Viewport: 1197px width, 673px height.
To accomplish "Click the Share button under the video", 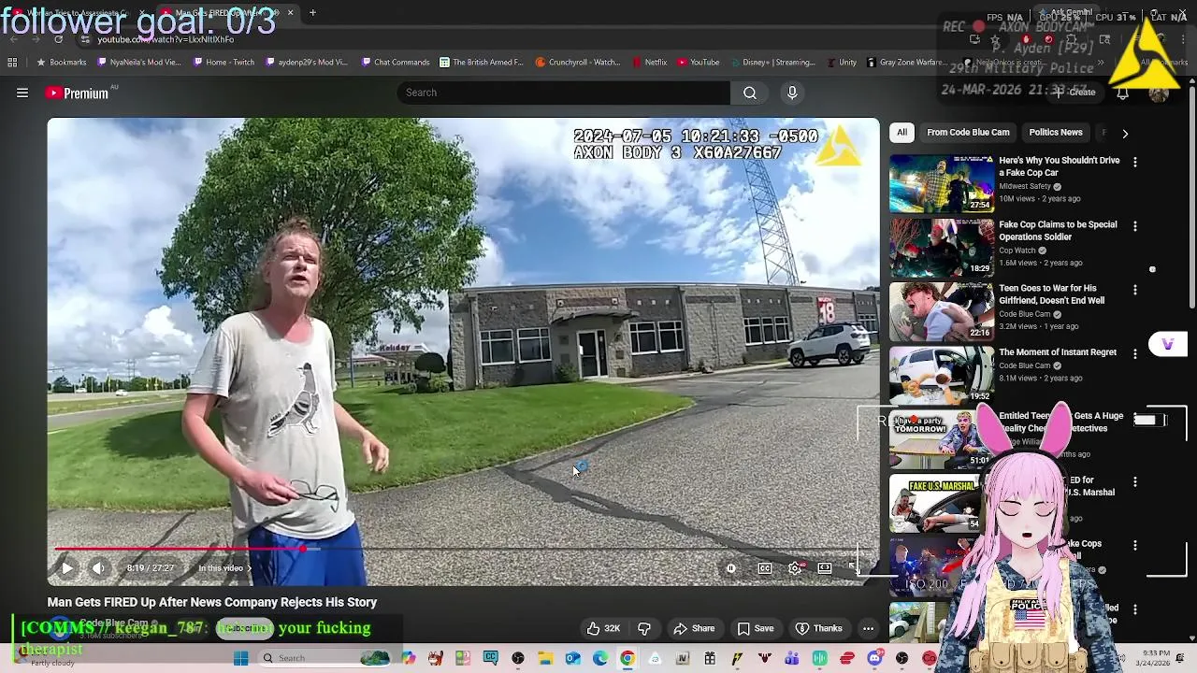I will 694,628.
